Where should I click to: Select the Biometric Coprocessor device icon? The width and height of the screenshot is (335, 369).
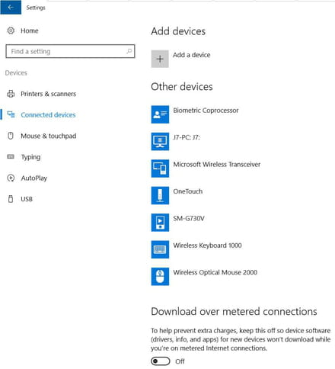coord(160,114)
